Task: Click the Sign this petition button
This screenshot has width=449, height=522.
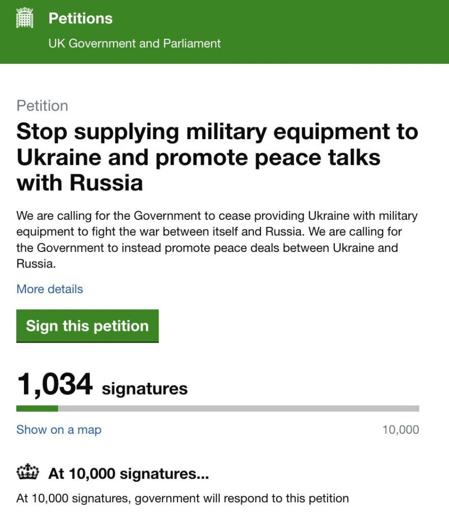Action: coord(88,326)
